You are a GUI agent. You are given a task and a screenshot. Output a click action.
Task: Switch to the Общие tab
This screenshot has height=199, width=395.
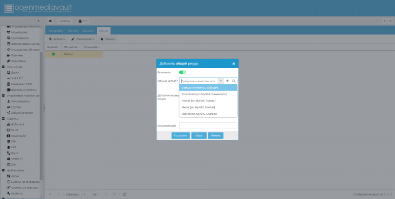click(x=104, y=31)
